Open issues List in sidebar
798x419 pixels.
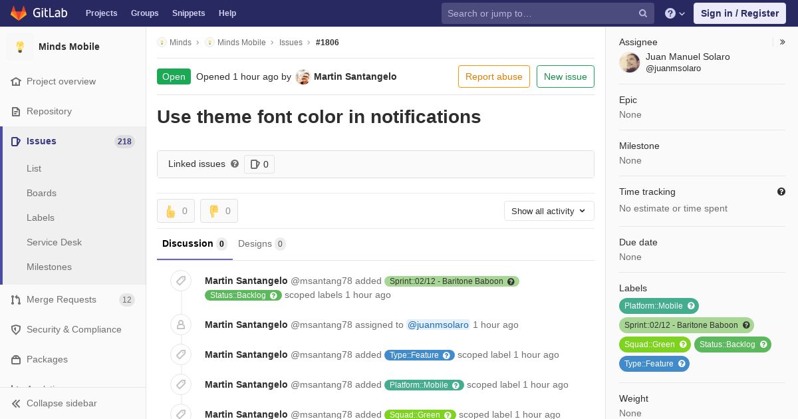(34, 168)
